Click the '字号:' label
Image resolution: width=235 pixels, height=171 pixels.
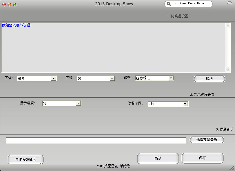69,78
